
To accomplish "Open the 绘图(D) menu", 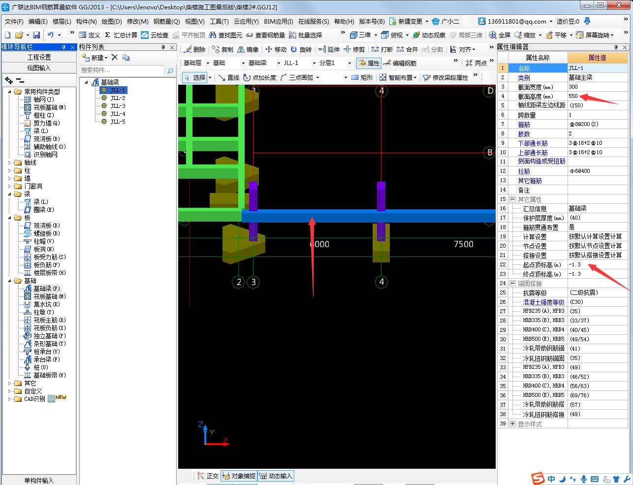I will click(x=112, y=21).
